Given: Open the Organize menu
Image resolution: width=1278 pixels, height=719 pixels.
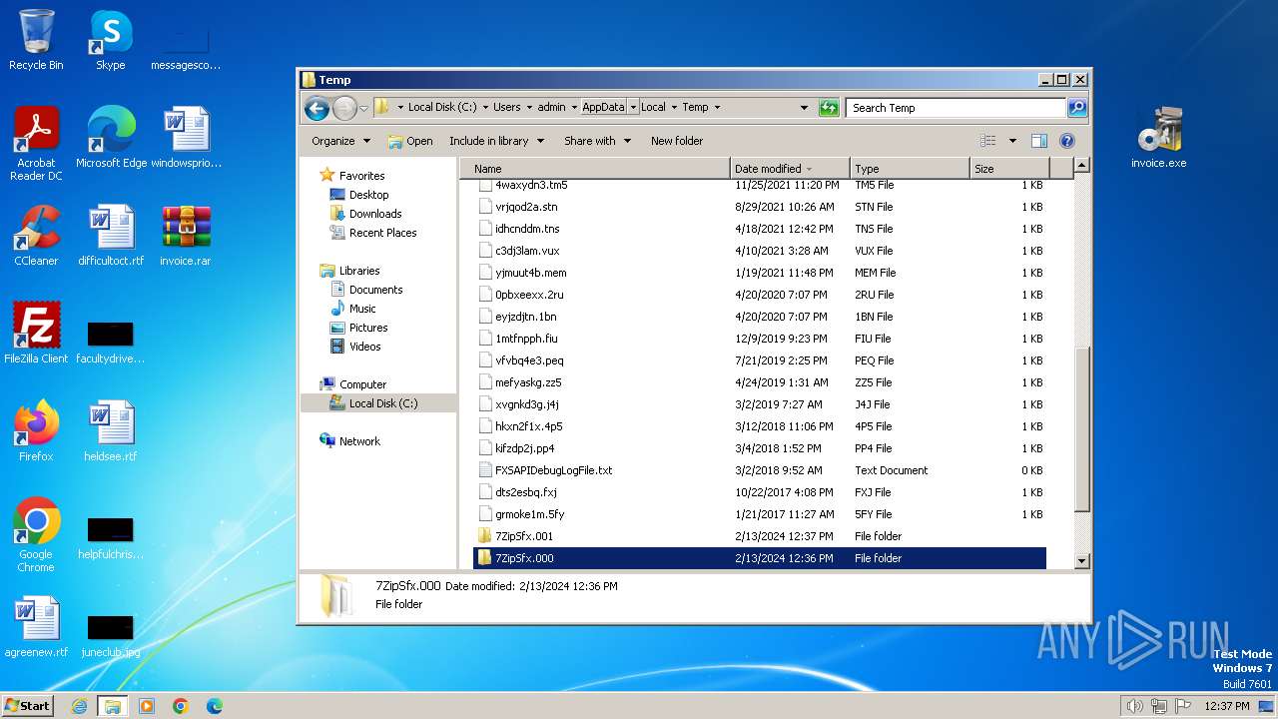Looking at the screenshot, I should [340, 141].
